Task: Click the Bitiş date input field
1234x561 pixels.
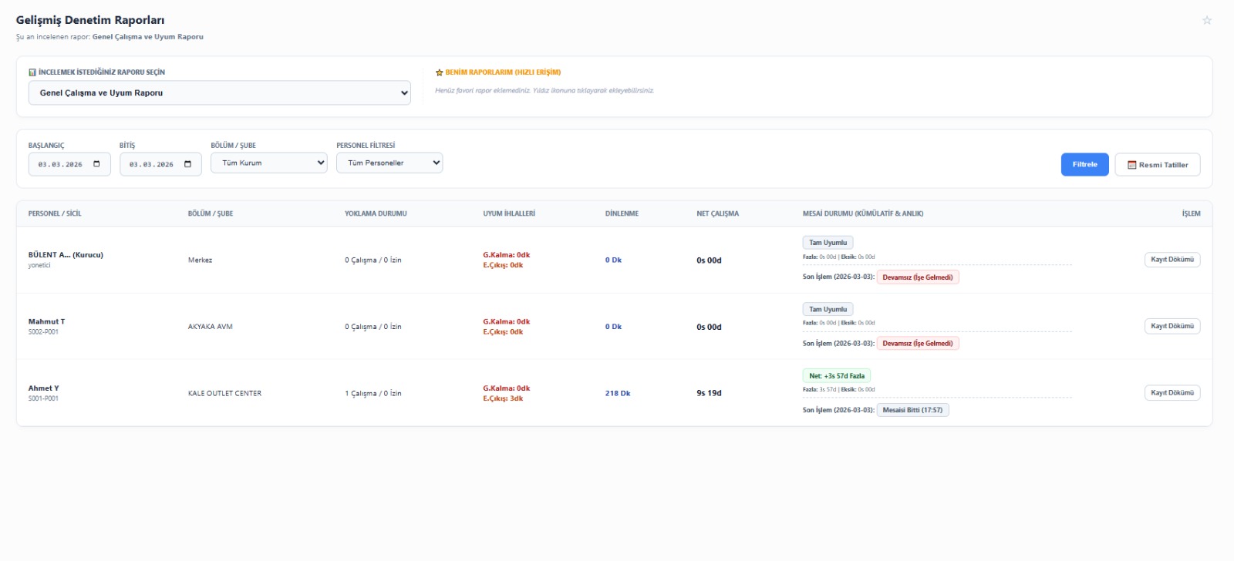Action: point(160,164)
